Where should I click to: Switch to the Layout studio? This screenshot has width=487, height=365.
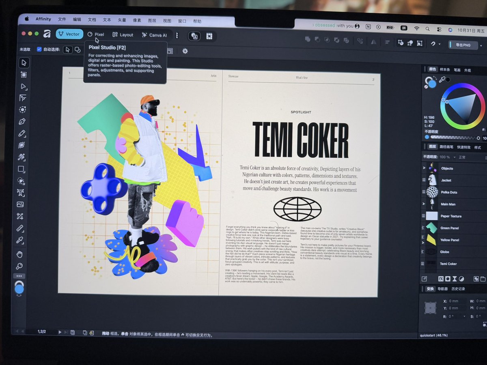(x=123, y=35)
